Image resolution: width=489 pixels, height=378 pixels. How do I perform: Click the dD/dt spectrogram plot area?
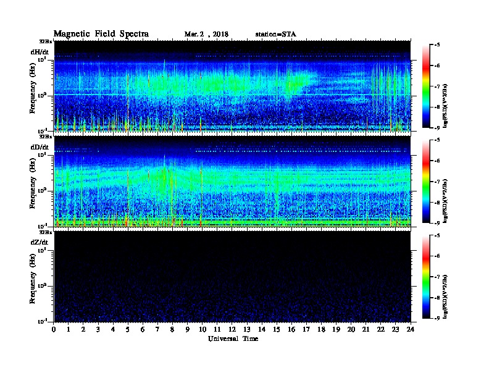coord(232,182)
